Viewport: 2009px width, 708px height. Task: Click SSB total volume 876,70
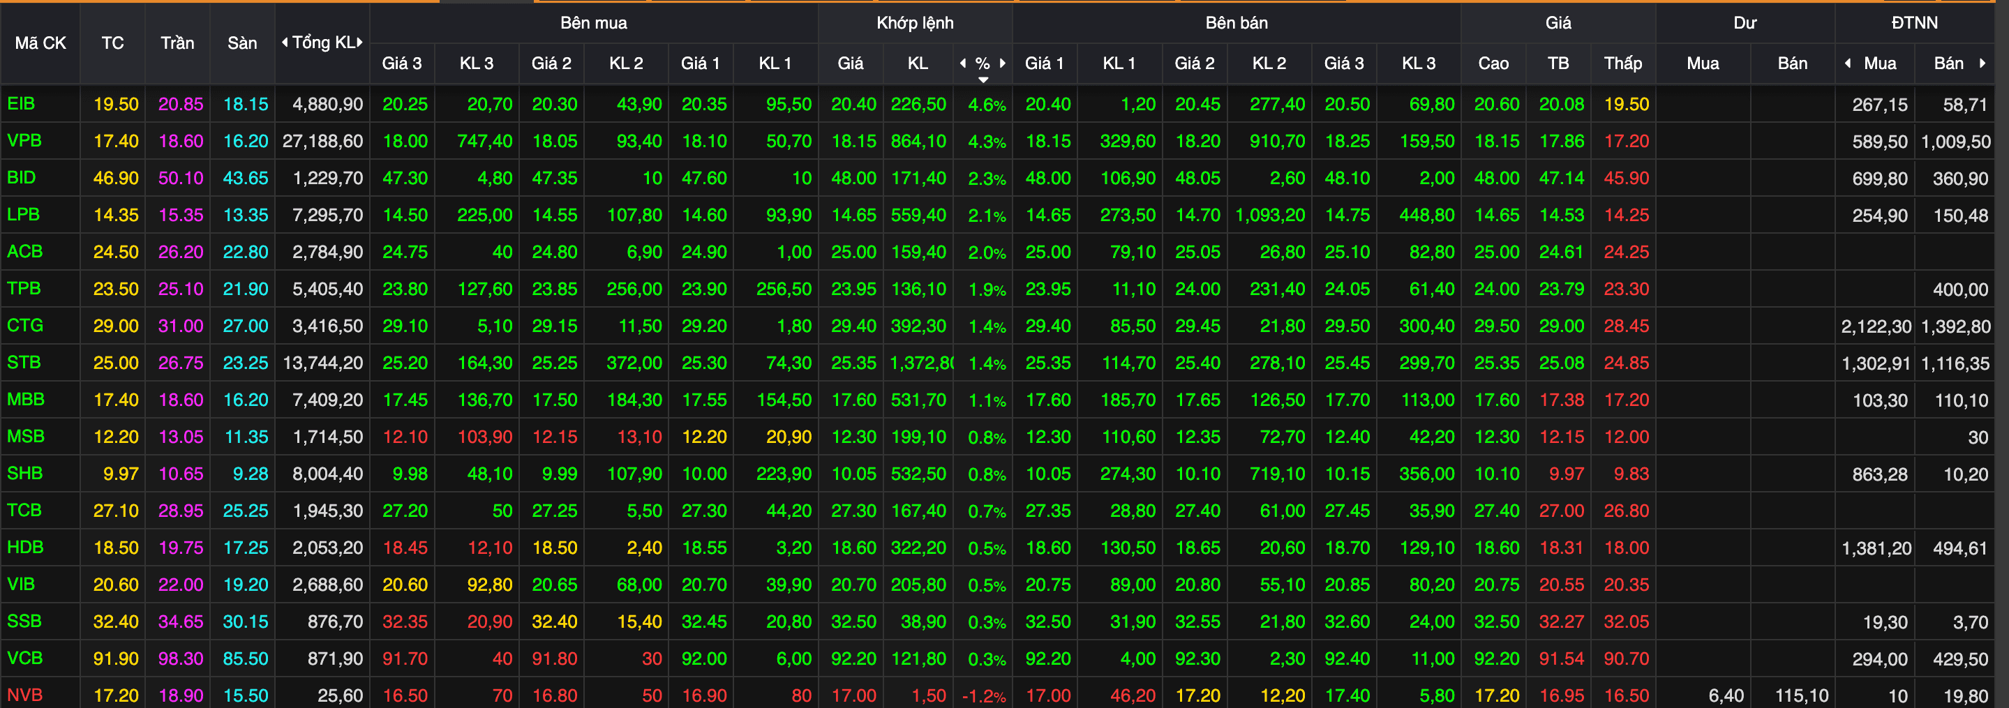[336, 622]
